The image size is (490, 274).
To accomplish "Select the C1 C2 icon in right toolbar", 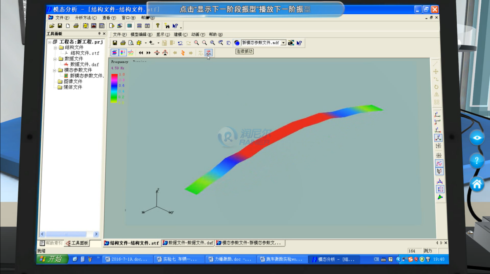I will [440, 189].
